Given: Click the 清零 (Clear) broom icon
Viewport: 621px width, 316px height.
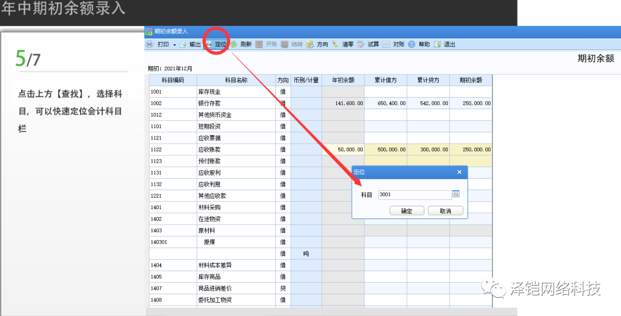Looking at the screenshot, I should pyautogui.click(x=336, y=44).
